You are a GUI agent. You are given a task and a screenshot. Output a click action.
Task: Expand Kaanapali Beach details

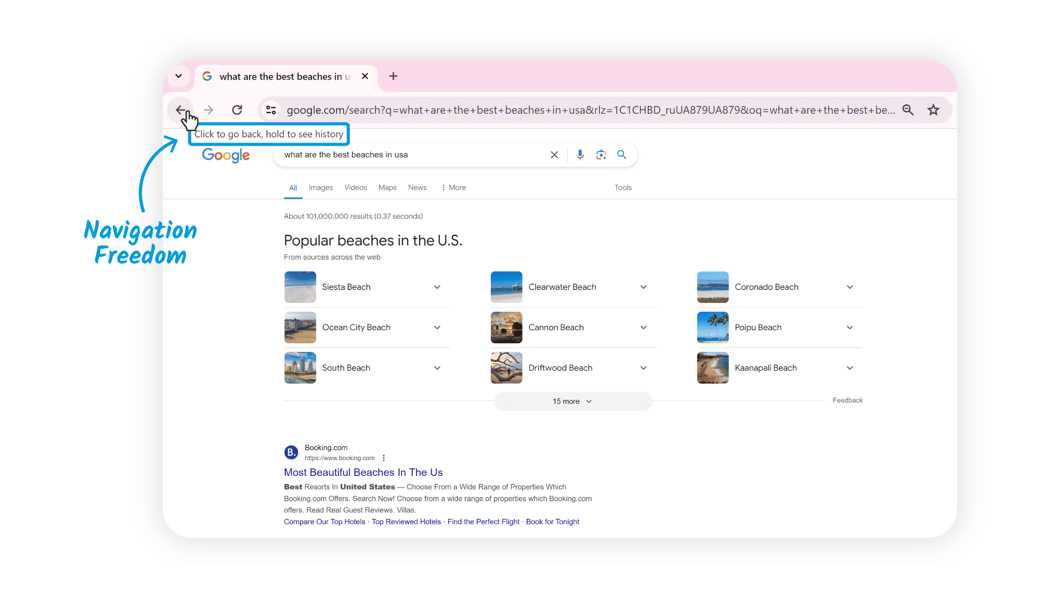coord(850,367)
